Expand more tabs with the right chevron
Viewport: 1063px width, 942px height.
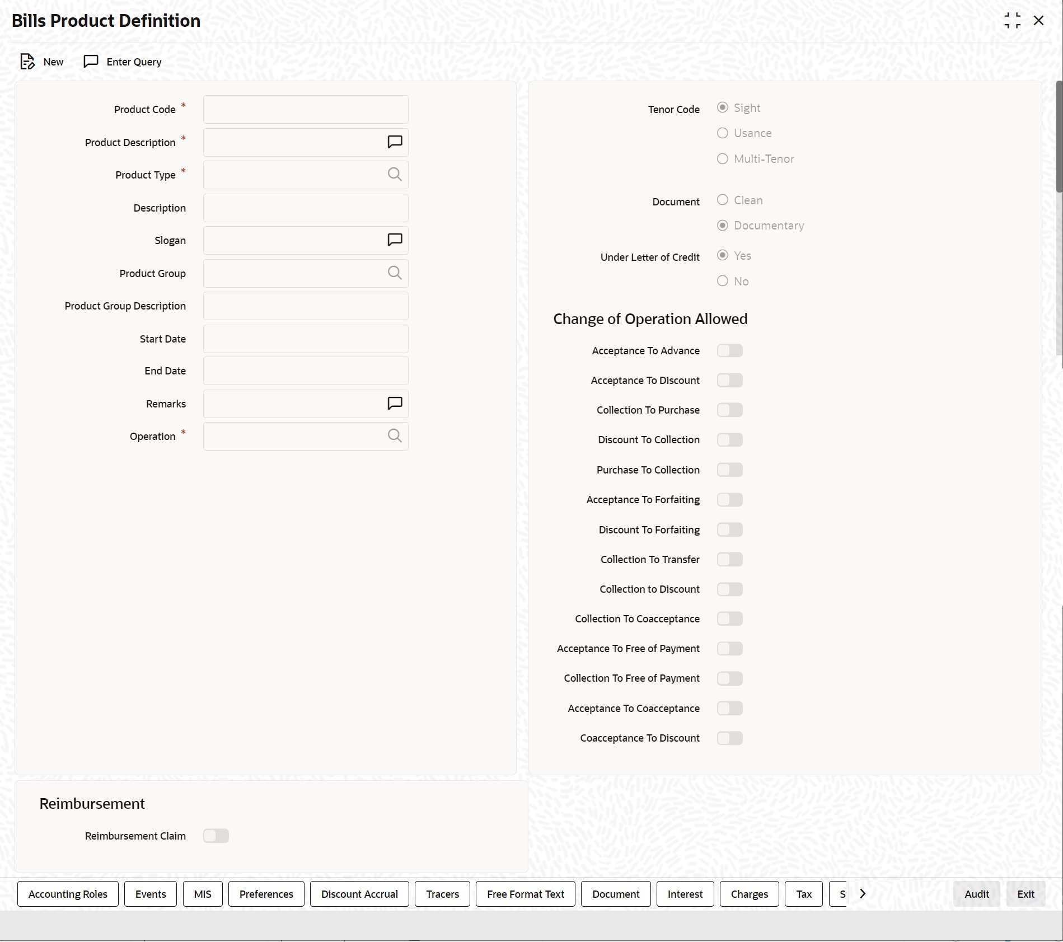point(863,894)
